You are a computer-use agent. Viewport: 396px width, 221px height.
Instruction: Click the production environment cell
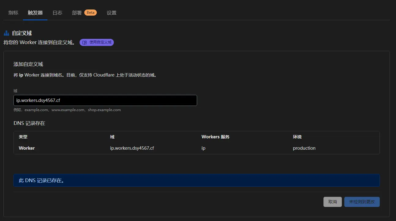pyautogui.click(x=304, y=148)
